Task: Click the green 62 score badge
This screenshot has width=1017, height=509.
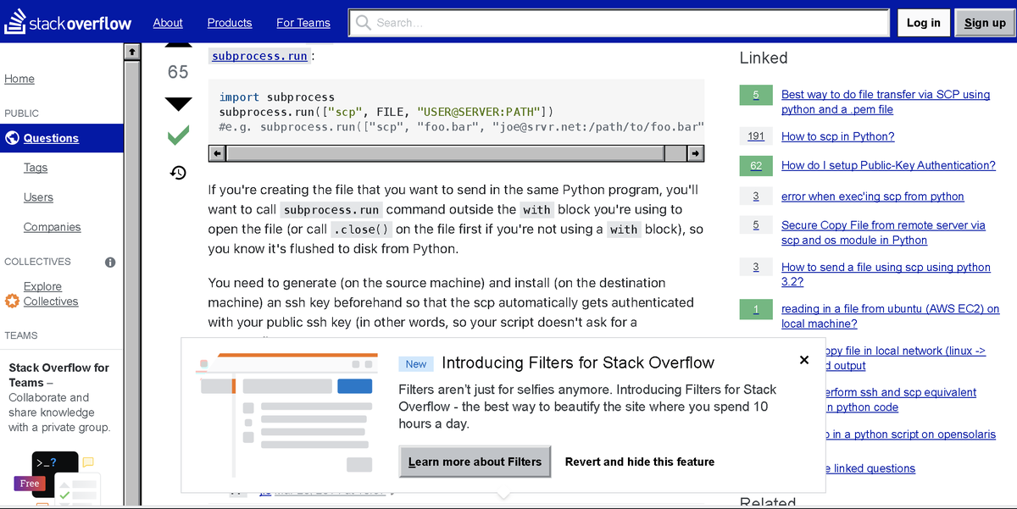Action: click(x=756, y=166)
